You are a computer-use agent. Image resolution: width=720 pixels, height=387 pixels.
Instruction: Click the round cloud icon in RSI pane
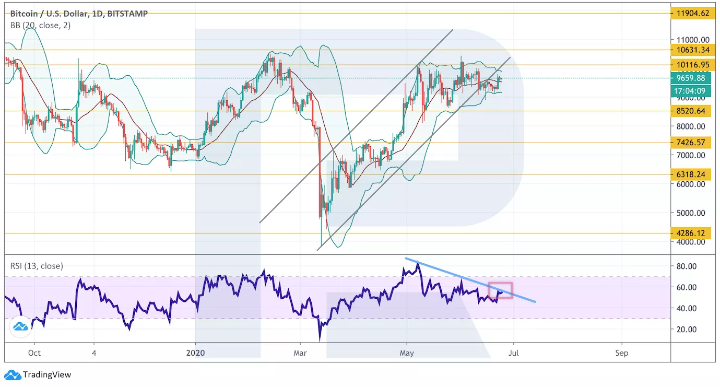20,327
